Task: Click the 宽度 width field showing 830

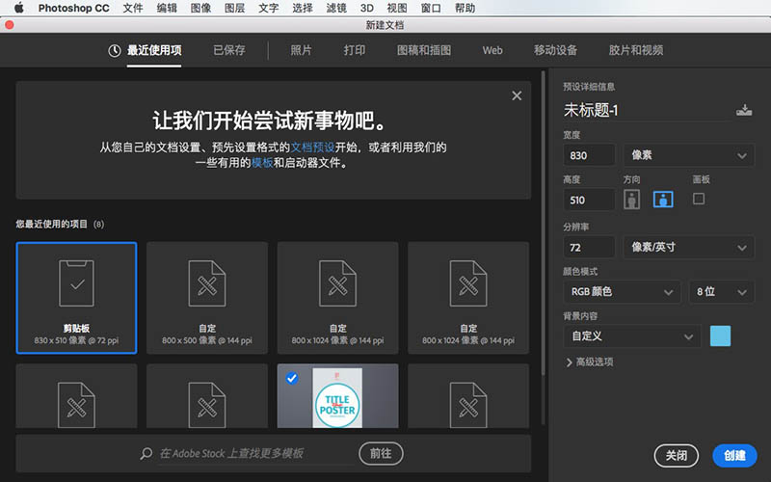Action: coord(589,155)
